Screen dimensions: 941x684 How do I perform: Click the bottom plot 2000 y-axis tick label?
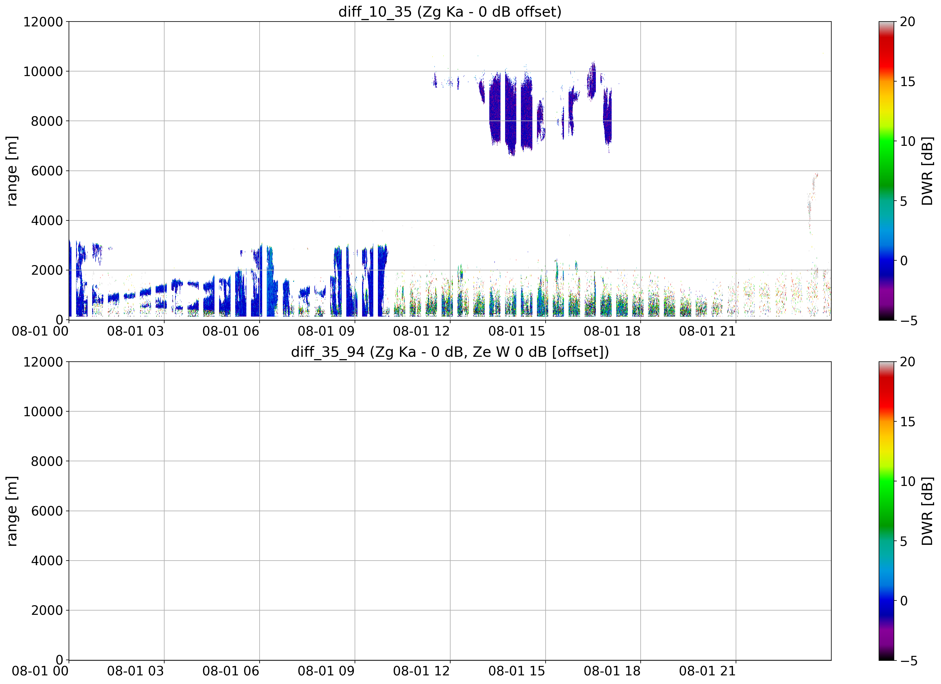[47, 610]
